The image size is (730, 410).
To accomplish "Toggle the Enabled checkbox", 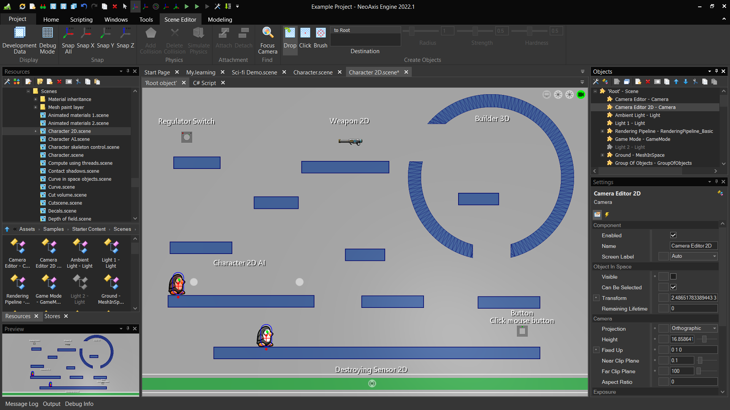I will 673,235.
